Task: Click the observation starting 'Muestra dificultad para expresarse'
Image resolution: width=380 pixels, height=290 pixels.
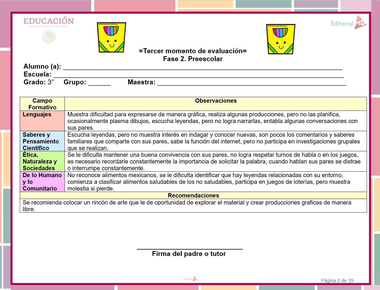Action: tap(216, 121)
